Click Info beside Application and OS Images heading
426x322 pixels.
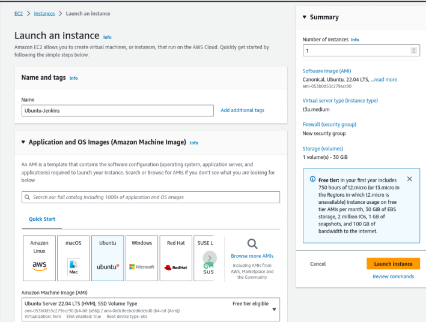point(194,143)
